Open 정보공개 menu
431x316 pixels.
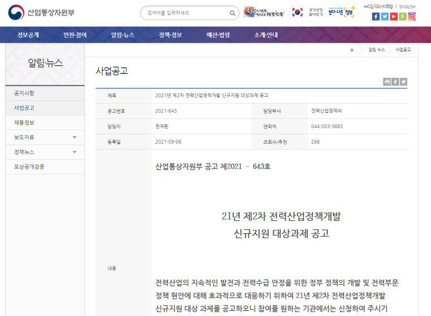(x=28, y=35)
